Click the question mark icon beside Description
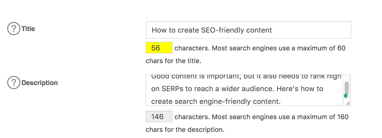Screen dimensions: 382x138 click(14, 82)
